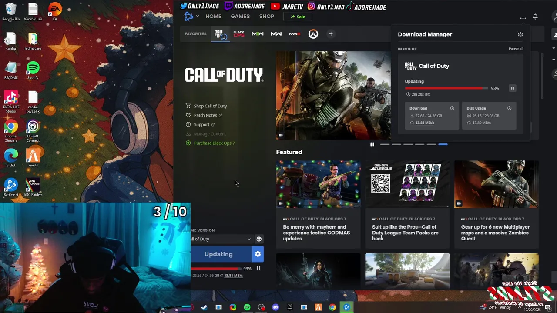Open dlclist desktop icon
The width and height of the screenshot is (557, 313).
tap(11, 158)
